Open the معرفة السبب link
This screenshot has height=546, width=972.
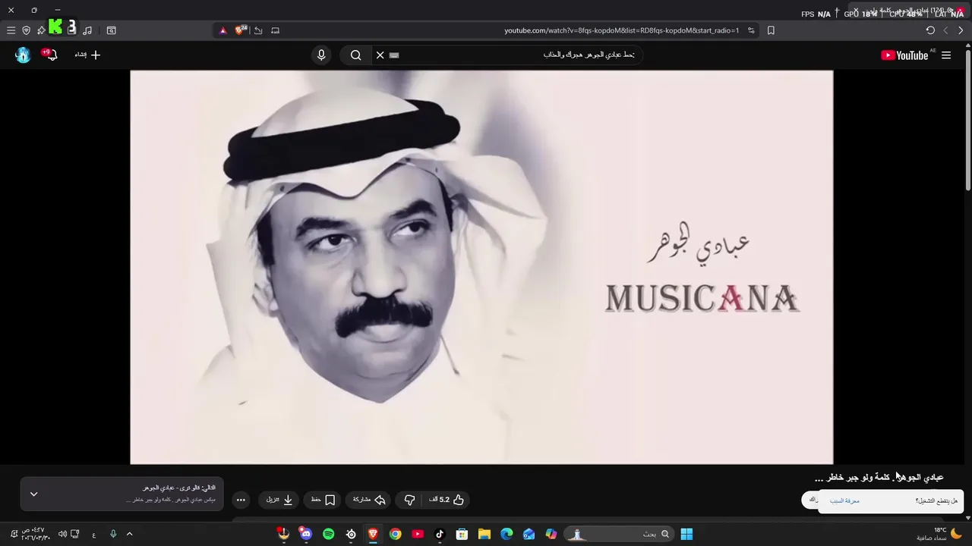coord(845,501)
